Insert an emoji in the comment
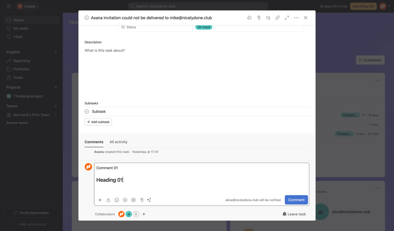This screenshot has height=231, width=394. pos(117,200)
